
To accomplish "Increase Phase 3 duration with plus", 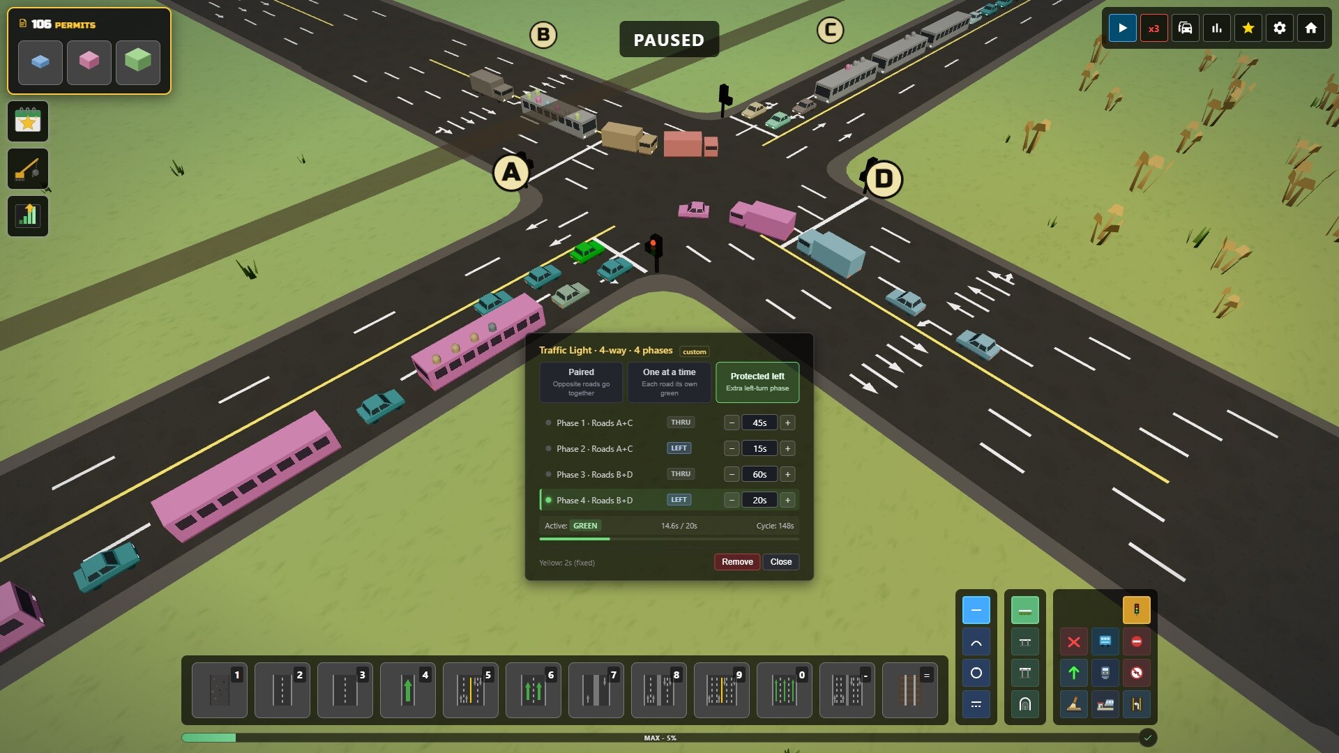I will [787, 475].
